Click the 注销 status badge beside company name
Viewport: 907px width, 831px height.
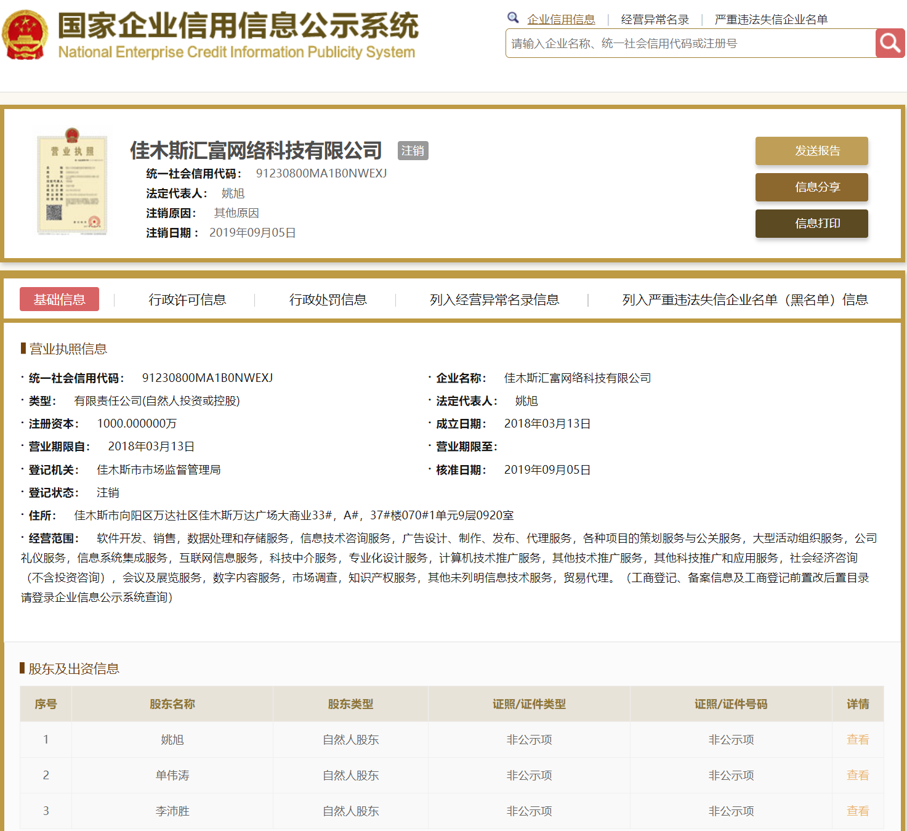(413, 151)
